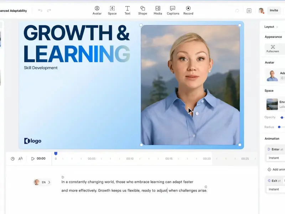Click the sync status icon in top bar
The height and width of the screenshot is (214, 285).
(x=237, y=11)
